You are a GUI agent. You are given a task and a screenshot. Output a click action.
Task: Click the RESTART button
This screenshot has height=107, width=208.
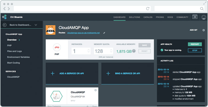pyautogui.click(x=195, y=44)
